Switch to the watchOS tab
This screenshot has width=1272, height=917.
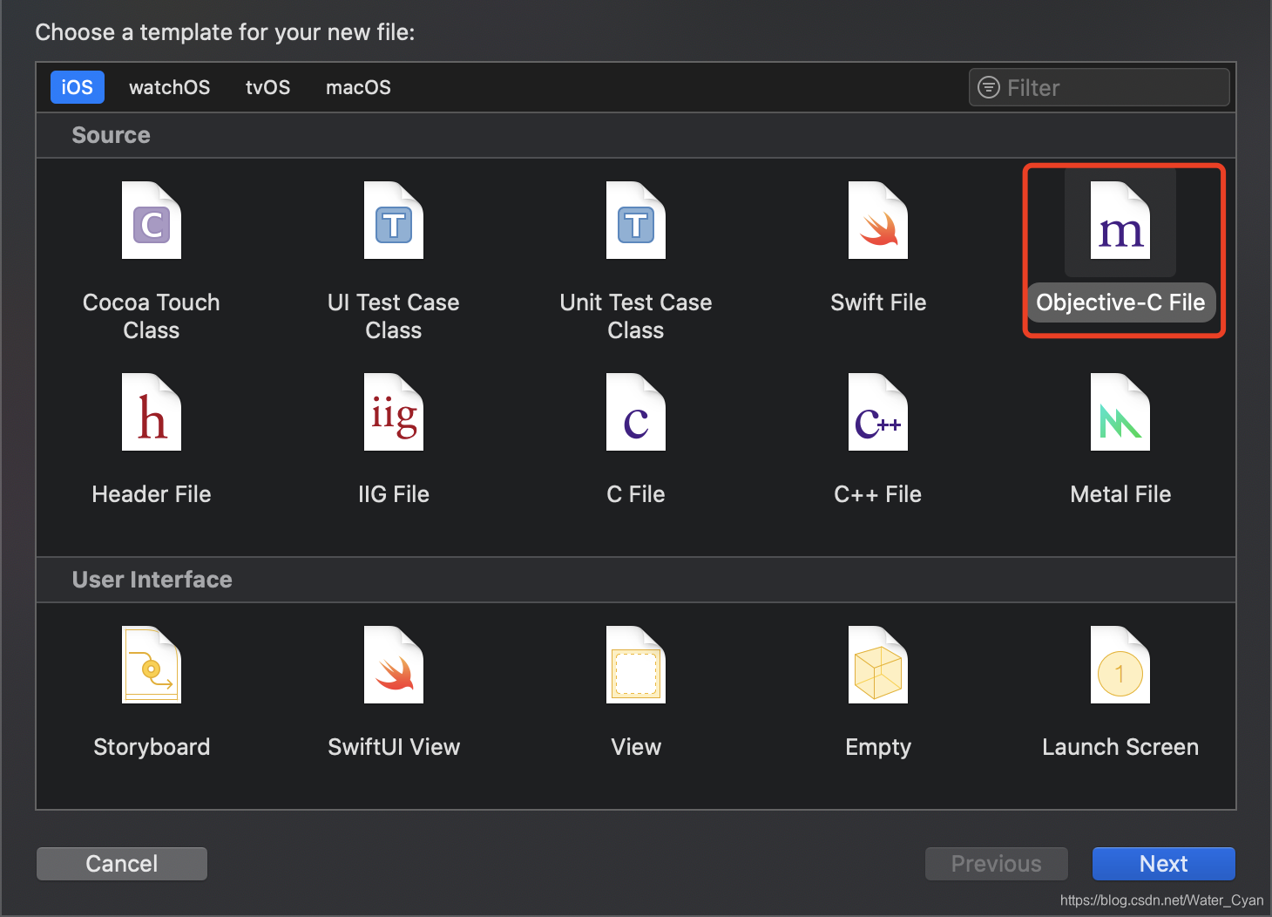click(x=170, y=87)
